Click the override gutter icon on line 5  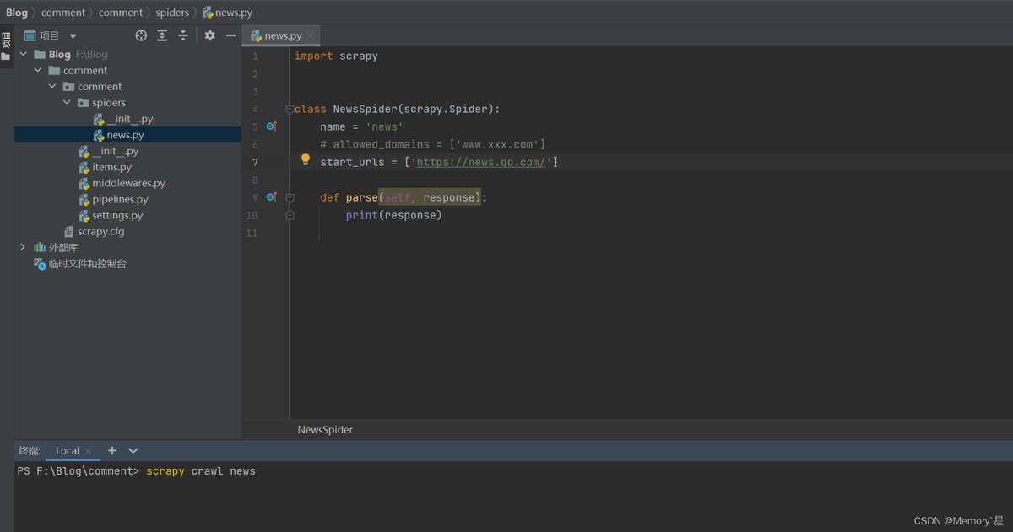[x=271, y=126]
